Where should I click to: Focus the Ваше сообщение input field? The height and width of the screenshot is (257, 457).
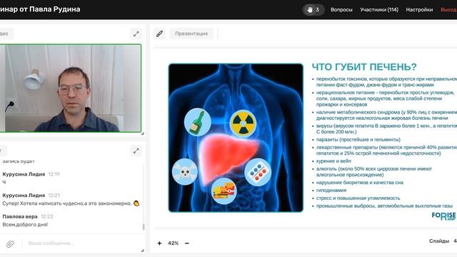pos(81,243)
